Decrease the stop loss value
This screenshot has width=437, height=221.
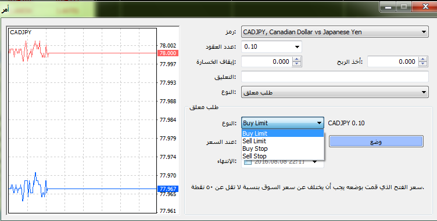click(297, 64)
